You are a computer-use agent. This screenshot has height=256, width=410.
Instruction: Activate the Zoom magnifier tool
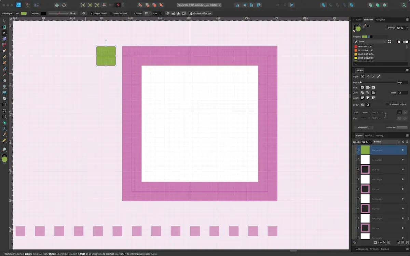point(4,150)
